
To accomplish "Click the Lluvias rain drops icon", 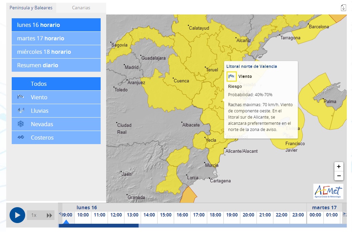I will click(x=21, y=111).
